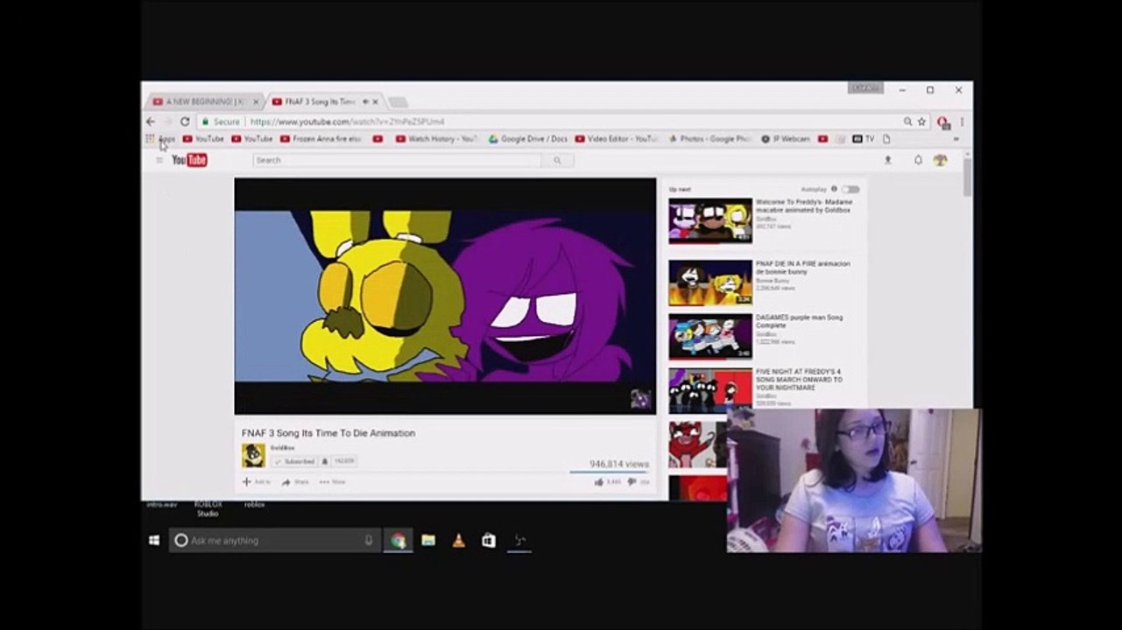
Task: Open YouTube notifications bell
Action: 918,160
